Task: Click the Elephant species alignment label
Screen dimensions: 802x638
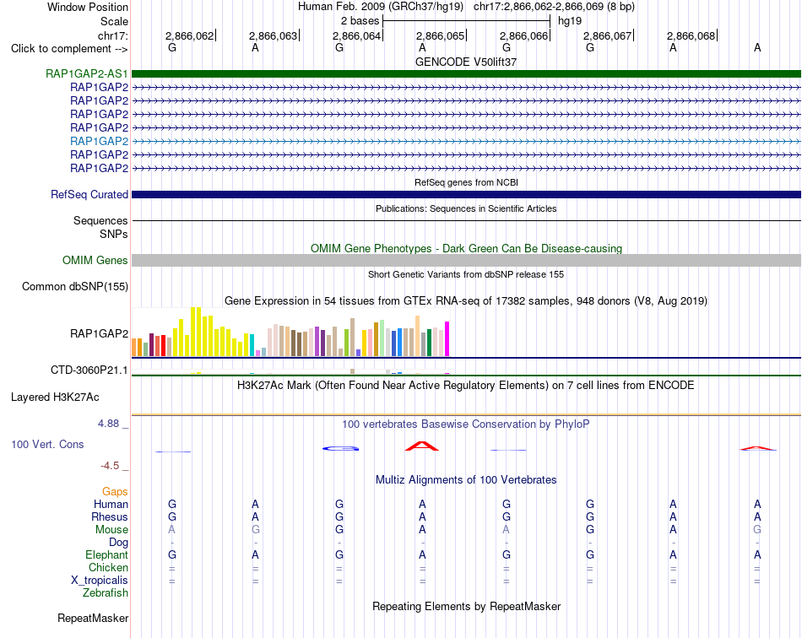Action: (107, 554)
